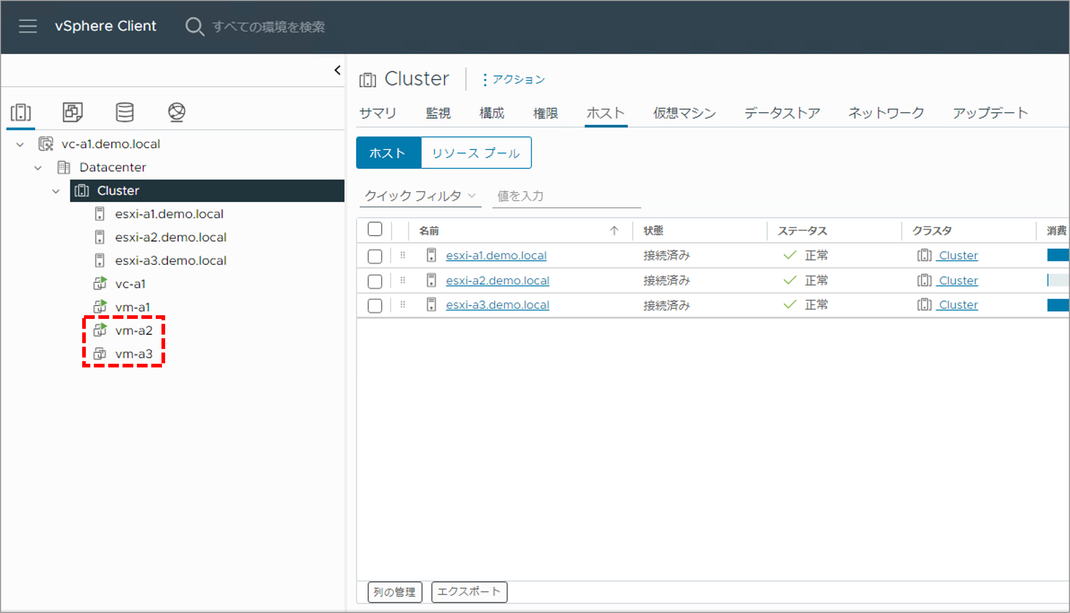Screen dimensions: 1070x613
Task: Open the esxi-a2.demo.local host link in table
Action: click(x=497, y=281)
